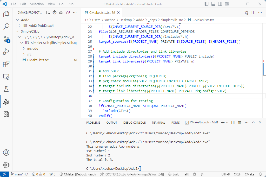Open the View menu

[x=51, y=4]
